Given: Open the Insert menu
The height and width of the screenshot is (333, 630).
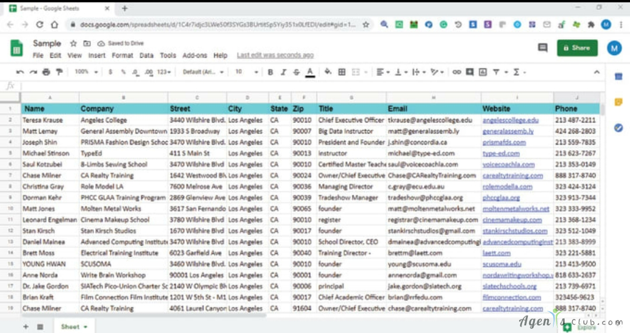Looking at the screenshot, I should [97, 55].
